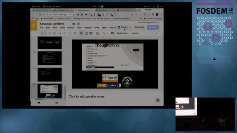This screenshot has height=133, width=237.
Task: Switch to filmstrip view icon
Action: click(x=39, y=103)
